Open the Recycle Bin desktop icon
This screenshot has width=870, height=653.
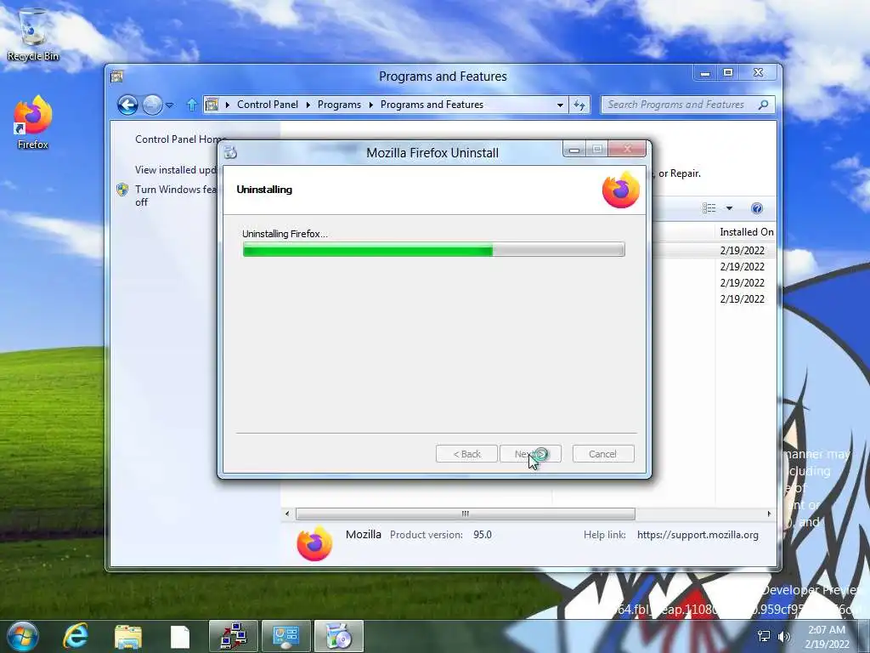(x=32, y=34)
